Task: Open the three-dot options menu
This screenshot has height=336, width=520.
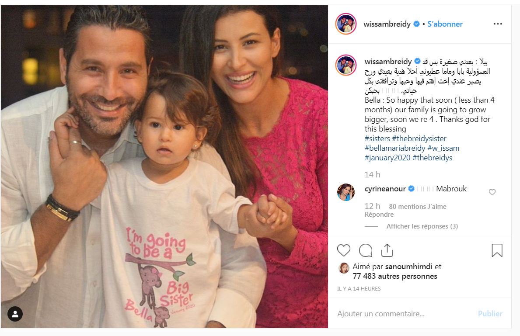Action: click(x=497, y=24)
